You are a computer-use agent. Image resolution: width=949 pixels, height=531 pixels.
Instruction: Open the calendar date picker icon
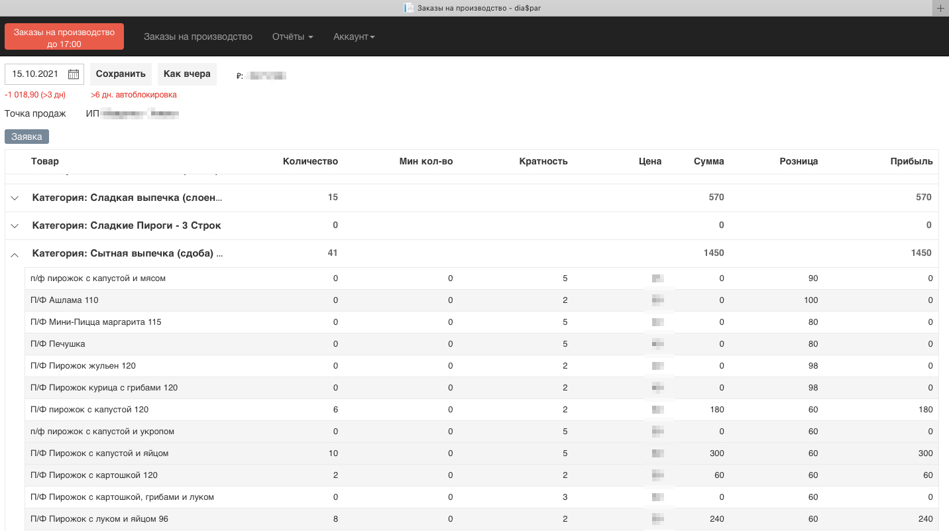tap(74, 74)
